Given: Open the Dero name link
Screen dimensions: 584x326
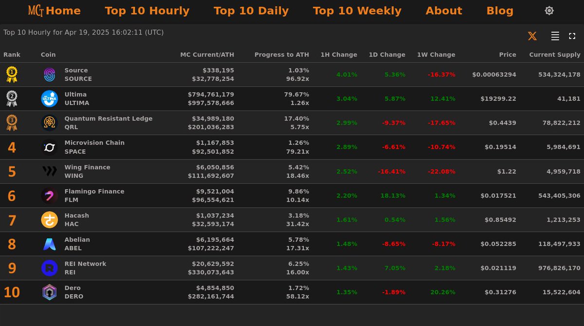Looking at the screenshot, I should [73, 288].
